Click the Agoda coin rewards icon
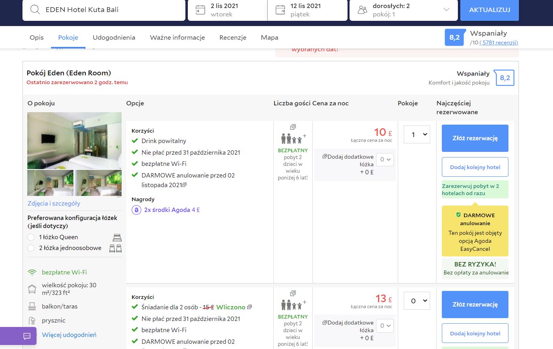The width and height of the screenshot is (553, 349). click(x=136, y=210)
